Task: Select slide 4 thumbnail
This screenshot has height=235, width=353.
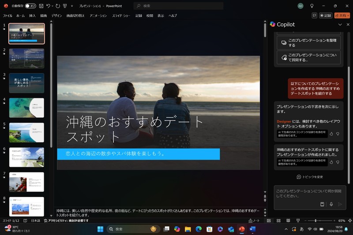Action: [26, 108]
